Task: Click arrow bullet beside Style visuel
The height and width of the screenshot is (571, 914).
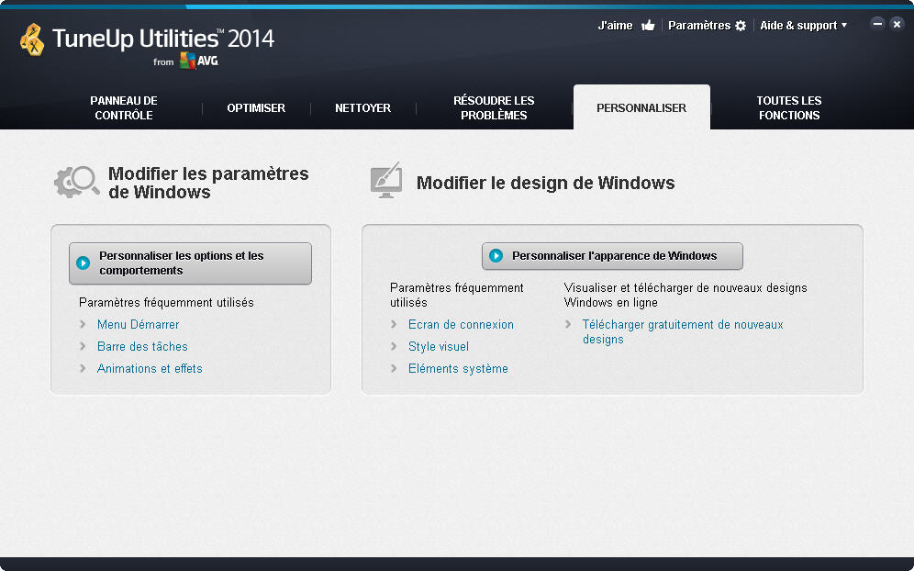Action: pos(394,346)
